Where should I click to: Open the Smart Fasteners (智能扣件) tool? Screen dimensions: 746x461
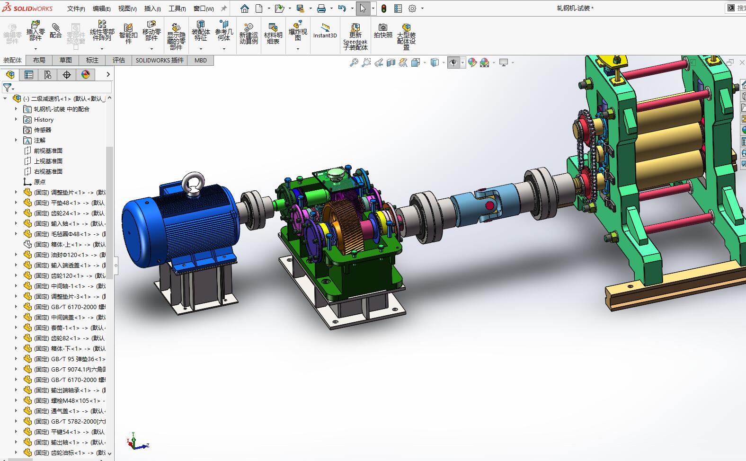coord(128,34)
